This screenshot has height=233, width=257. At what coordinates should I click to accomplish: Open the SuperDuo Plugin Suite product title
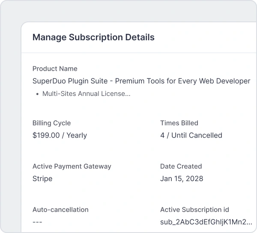pyautogui.click(x=72, y=81)
